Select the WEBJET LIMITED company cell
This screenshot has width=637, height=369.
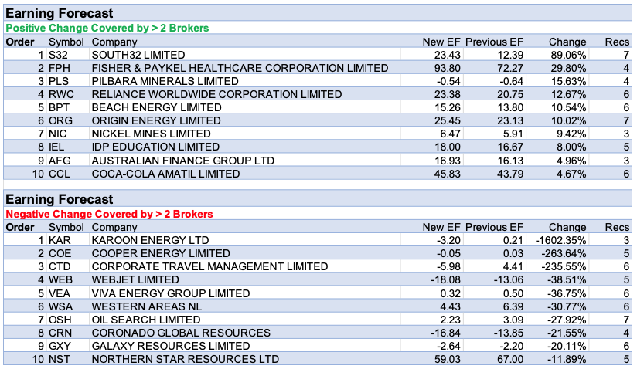click(x=135, y=279)
